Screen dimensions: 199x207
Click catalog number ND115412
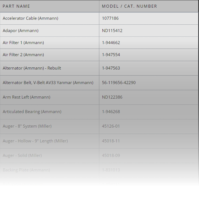(x=112, y=31)
